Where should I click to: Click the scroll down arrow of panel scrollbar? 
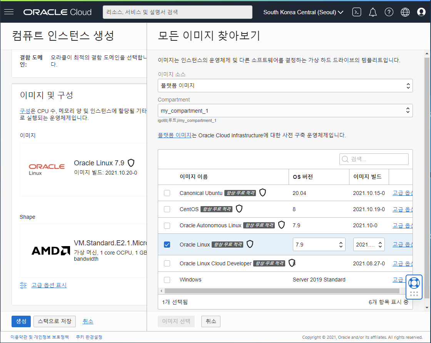[x=427, y=308]
